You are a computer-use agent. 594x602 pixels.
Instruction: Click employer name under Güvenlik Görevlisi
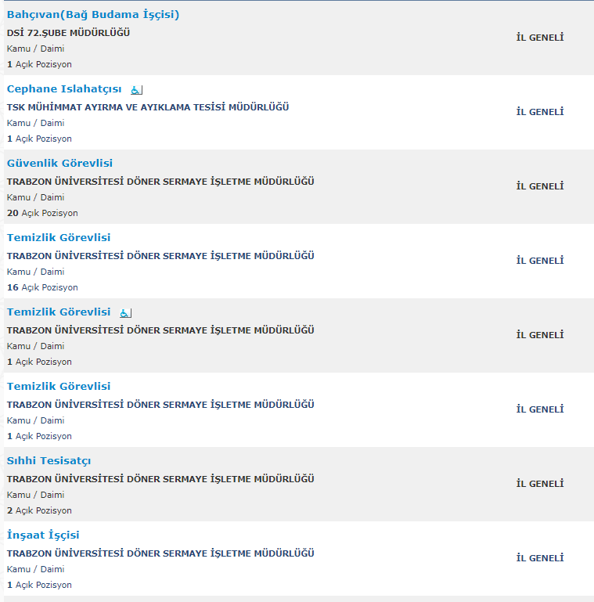coord(160,182)
